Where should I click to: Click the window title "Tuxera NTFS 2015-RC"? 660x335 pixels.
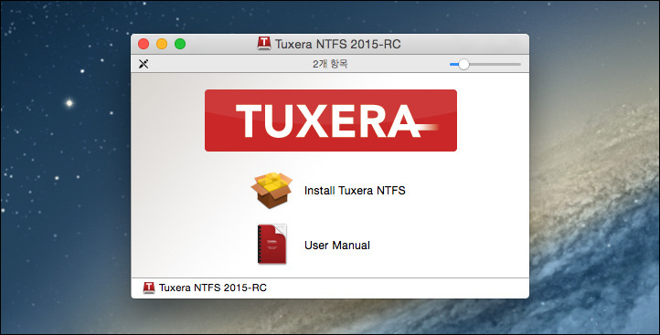pos(337,44)
